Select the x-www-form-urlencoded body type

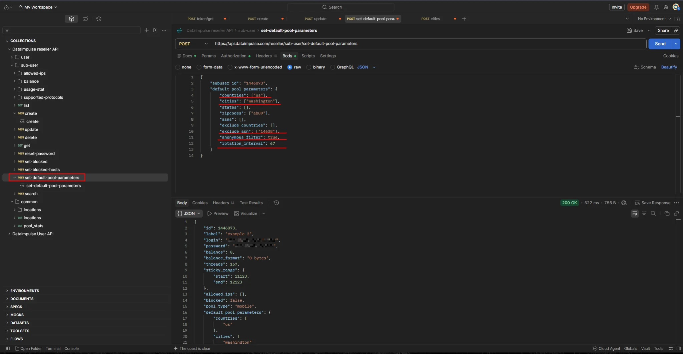(x=230, y=67)
